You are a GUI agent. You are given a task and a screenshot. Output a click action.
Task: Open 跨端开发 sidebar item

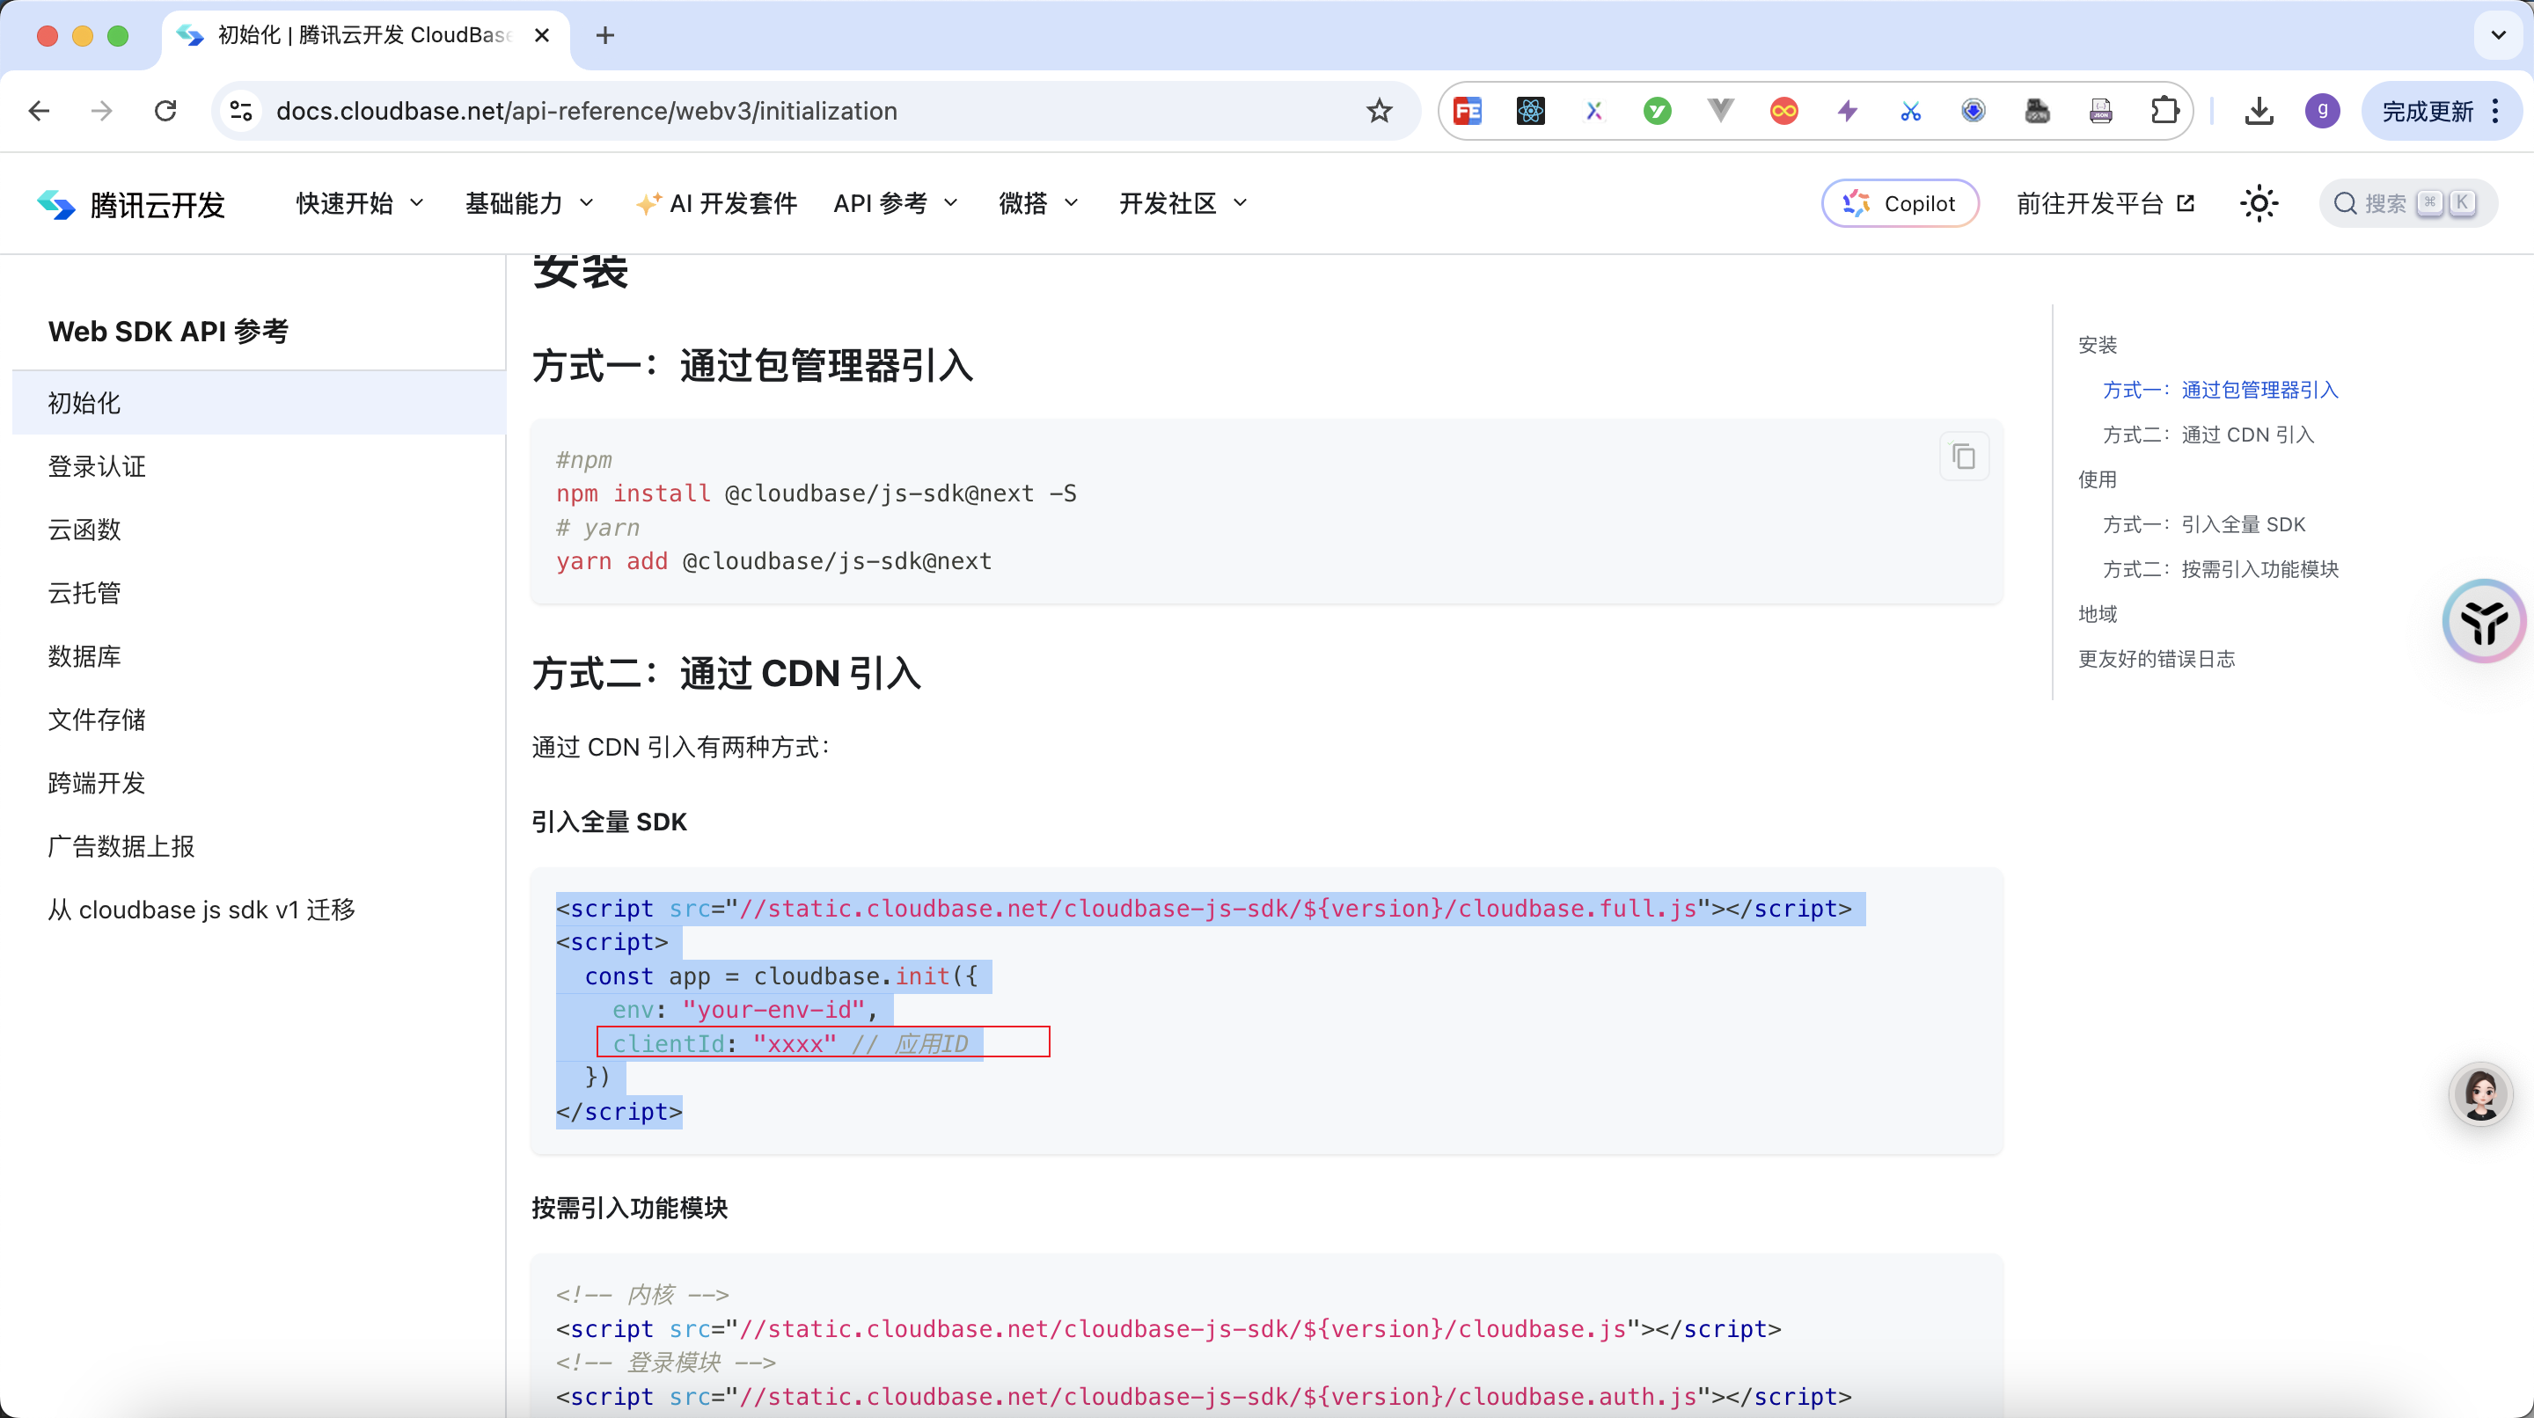pos(259,783)
